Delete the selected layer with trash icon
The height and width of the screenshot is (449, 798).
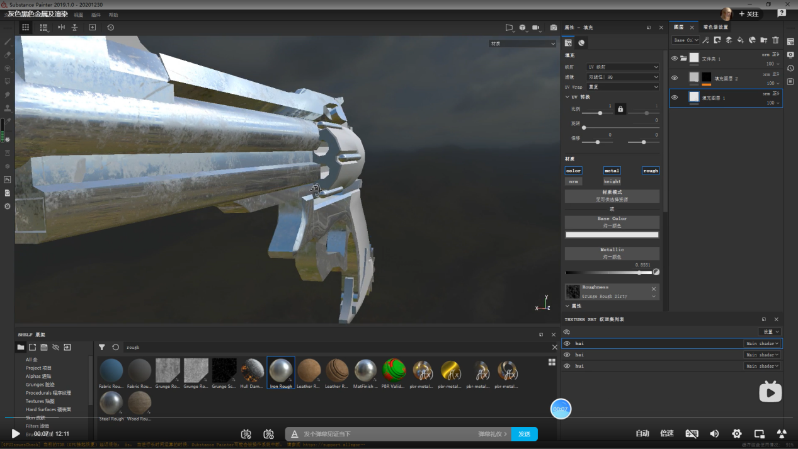tap(775, 40)
